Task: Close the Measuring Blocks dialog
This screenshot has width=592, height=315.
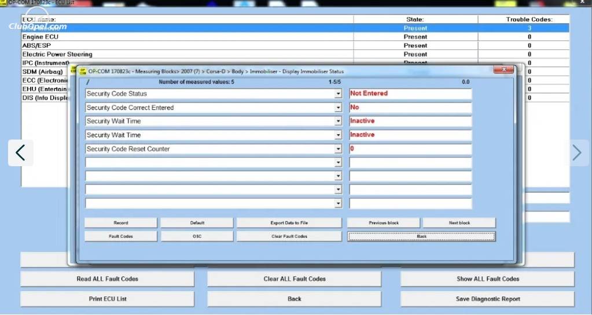Action: pyautogui.click(x=503, y=70)
